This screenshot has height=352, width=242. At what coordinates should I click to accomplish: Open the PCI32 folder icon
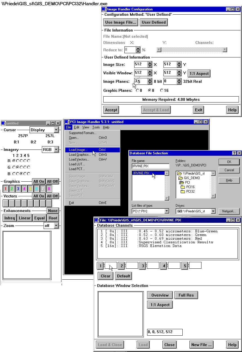point(183,191)
